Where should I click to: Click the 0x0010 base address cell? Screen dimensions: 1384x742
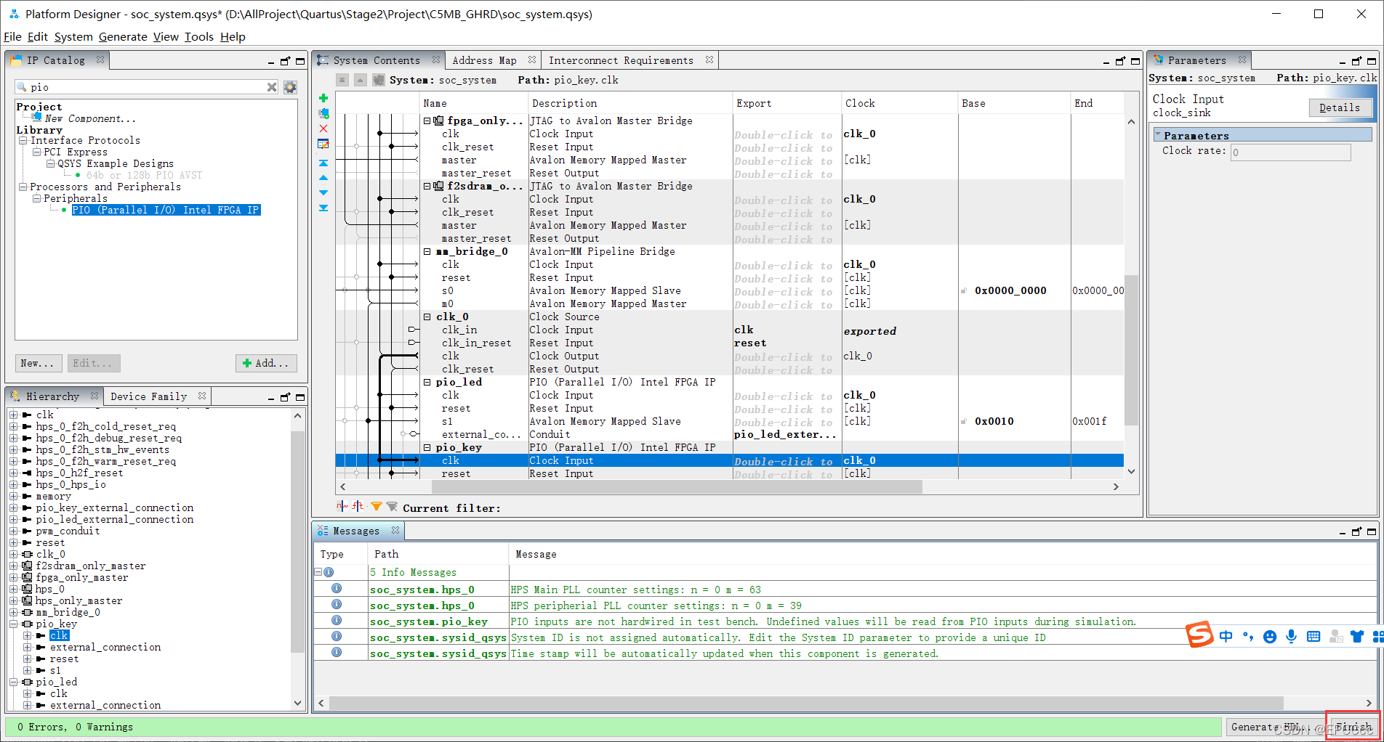coord(994,421)
